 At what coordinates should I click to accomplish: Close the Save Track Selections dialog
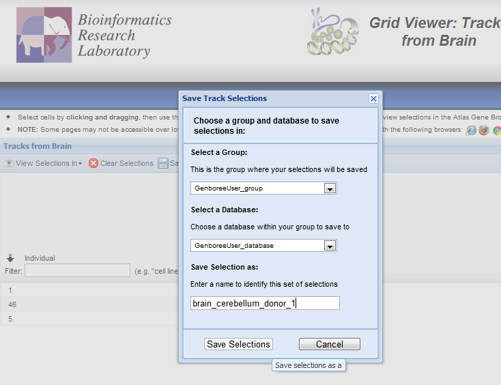[373, 98]
